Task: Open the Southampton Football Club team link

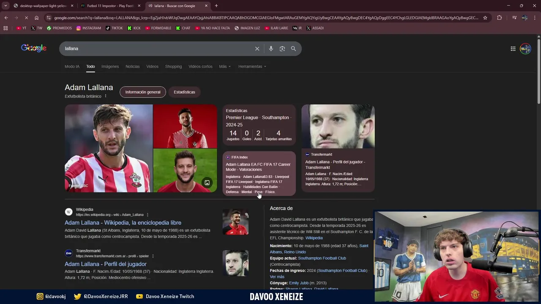Action: (x=322, y=258)
